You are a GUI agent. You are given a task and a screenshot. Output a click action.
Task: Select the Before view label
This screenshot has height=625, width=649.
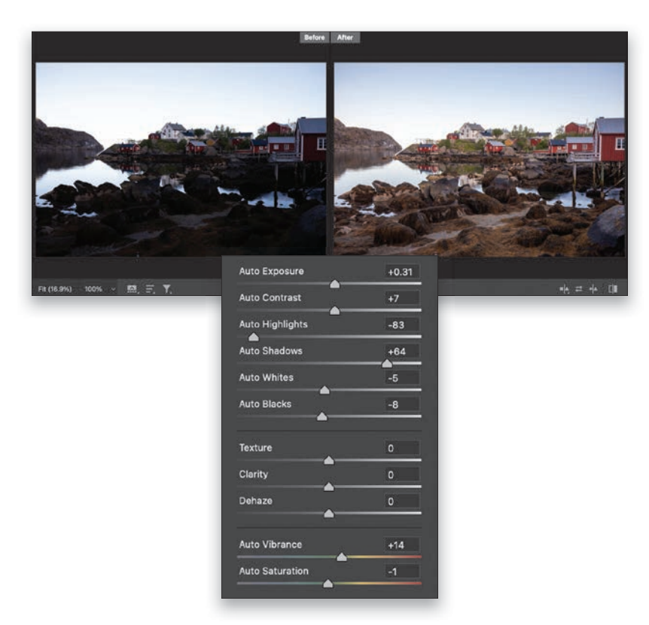tap(314, 38)
